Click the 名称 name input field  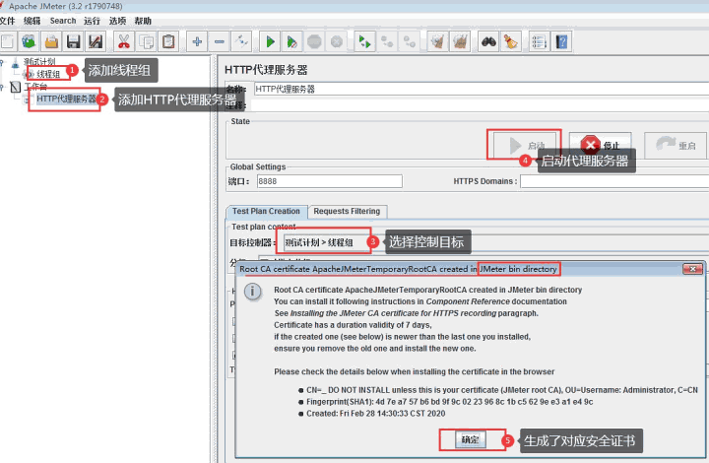(482, 89)
